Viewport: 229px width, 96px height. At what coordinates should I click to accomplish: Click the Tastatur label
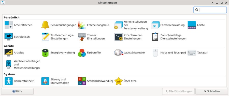(202, 53)
